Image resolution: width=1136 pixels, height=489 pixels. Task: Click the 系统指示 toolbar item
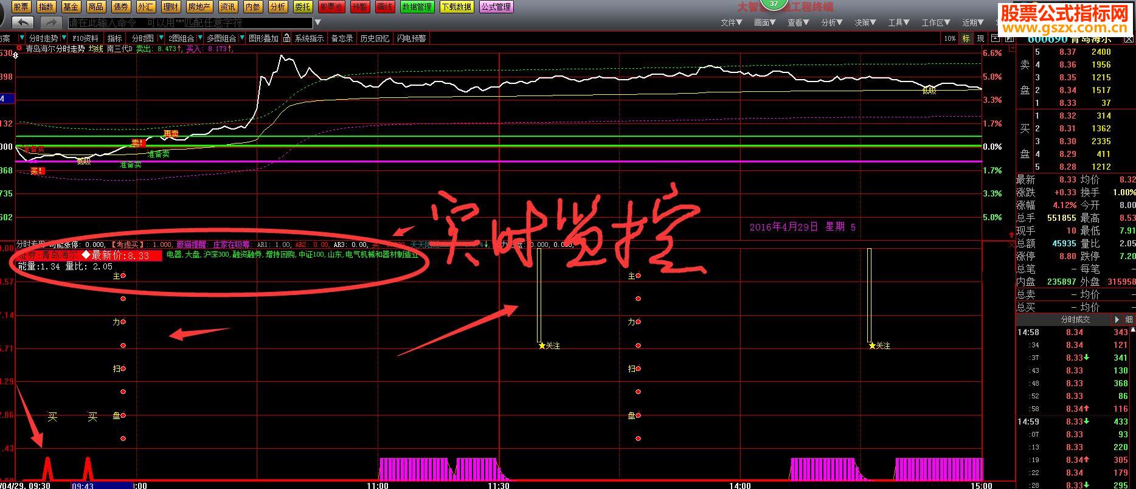pos(310,38)
